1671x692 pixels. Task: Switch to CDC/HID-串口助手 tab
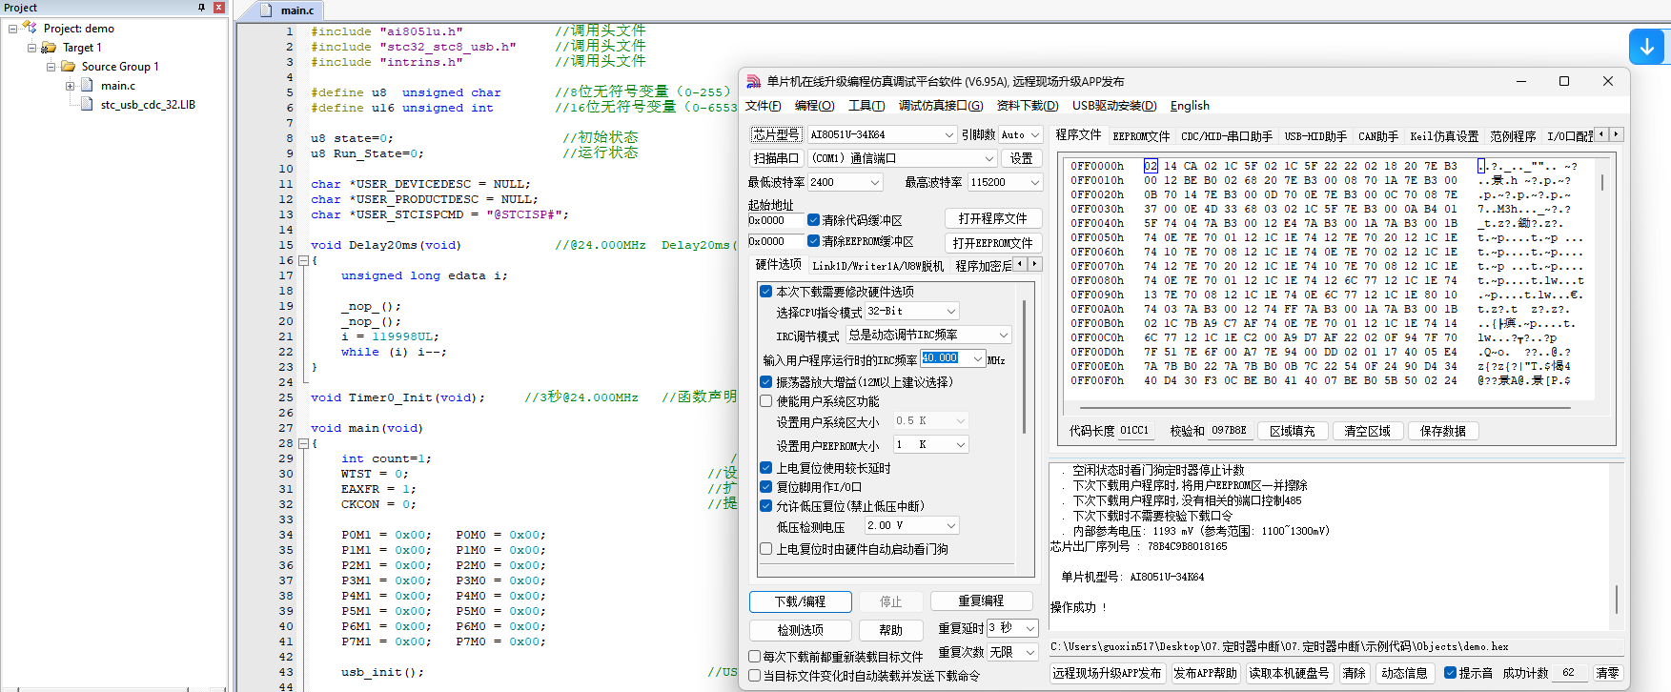pos(1227,136)
